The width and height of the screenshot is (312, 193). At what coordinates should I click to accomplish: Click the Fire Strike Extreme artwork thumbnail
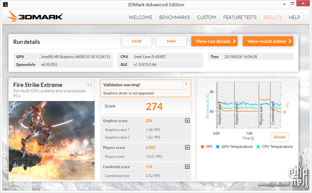pyautogui.click(x=52, y=141)
